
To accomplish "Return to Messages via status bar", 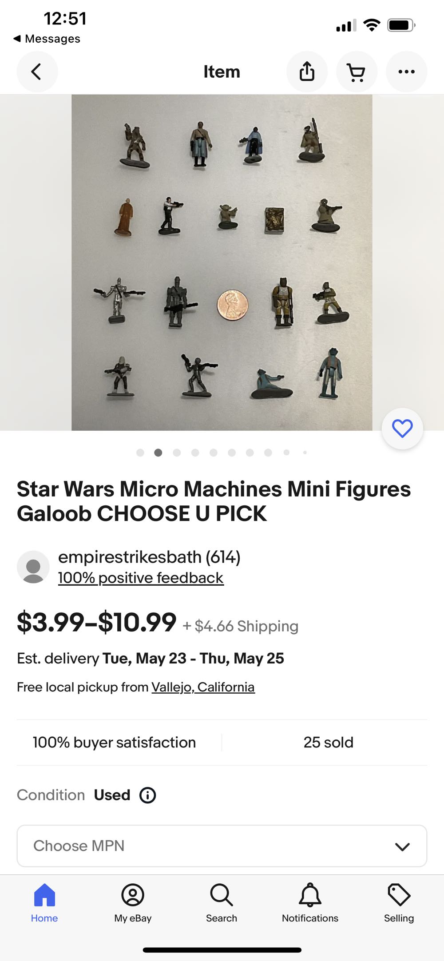I will click(48, 39).
